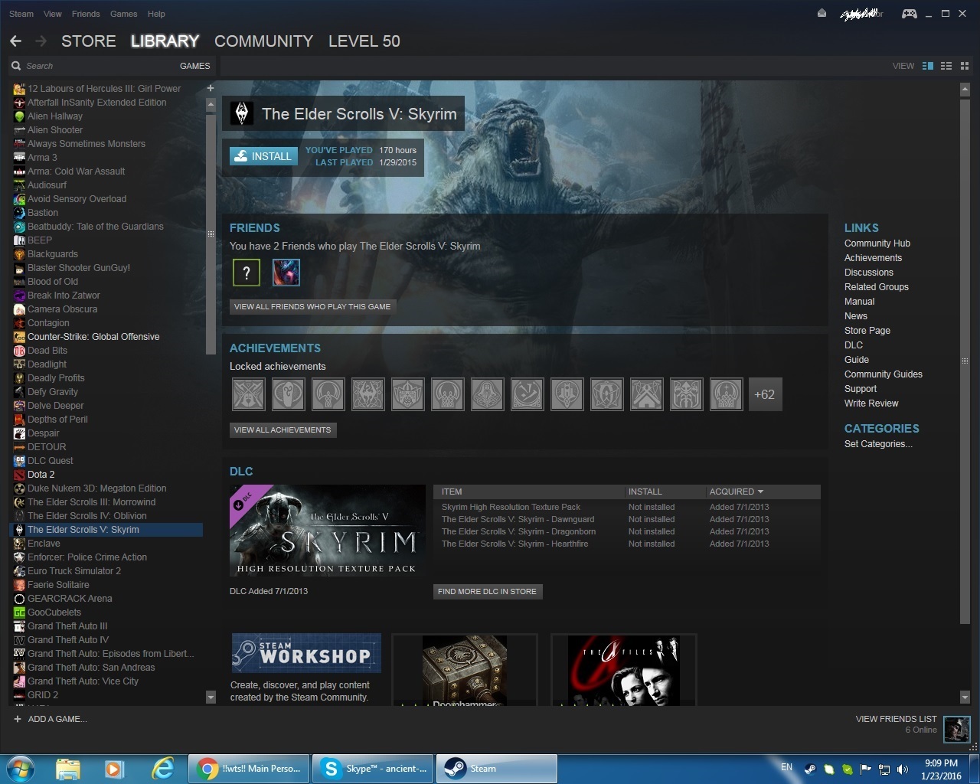
Task: Switch to grid view icon
Action: pyautogui.click(x=964, y=66)
